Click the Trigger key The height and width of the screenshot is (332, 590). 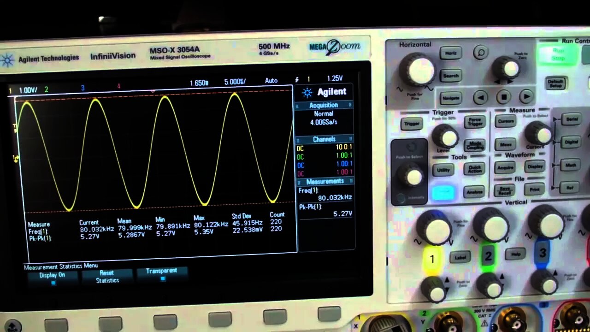pyautogui.click(x=412, y=124)
